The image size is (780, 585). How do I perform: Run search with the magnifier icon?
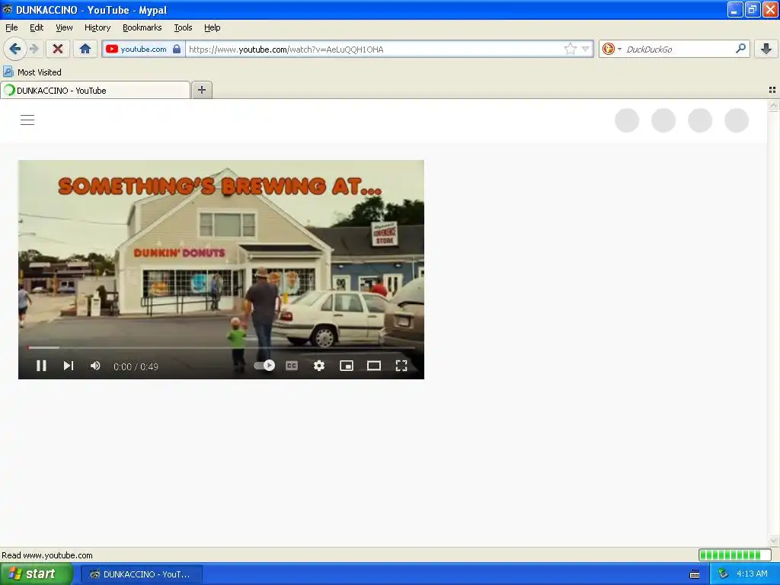(740, 49)
